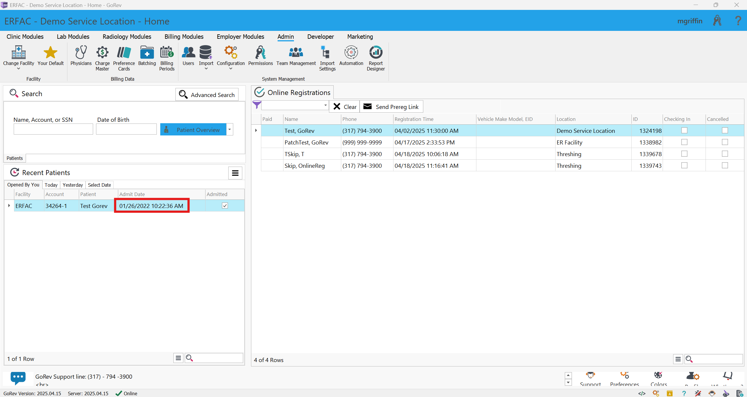Viewport: 747px width, 397px height.
Task: Click the up arrow in bottom toolbar scroller
Action: coord(568,375)
